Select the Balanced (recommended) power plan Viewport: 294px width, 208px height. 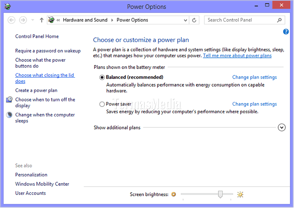click(x=102, y=77)
